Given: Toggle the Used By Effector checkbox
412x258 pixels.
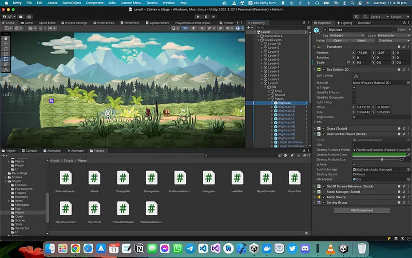Looking at the screenshot, I should click(354, 92).
